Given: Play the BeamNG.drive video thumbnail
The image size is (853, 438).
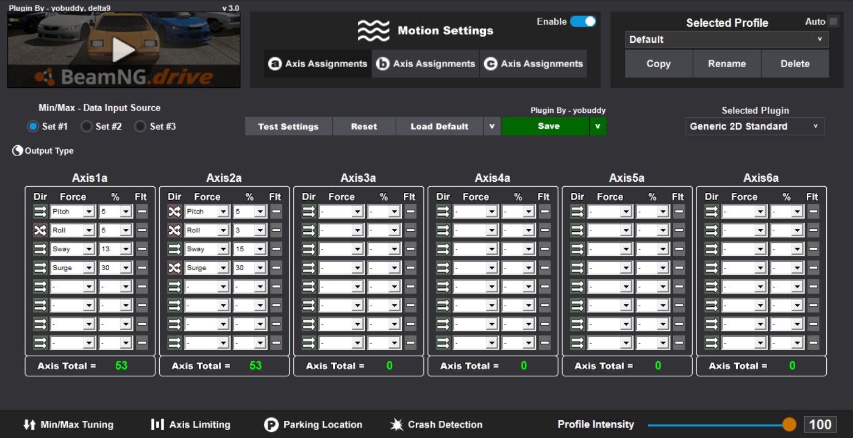Looking at the screenshot, I should click(124, 50).
